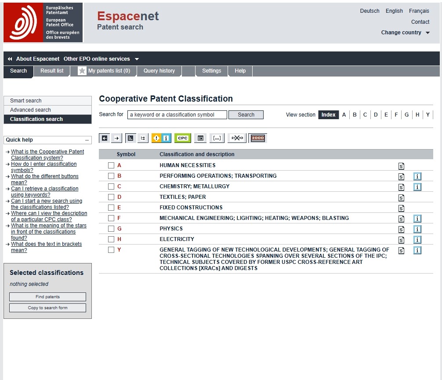Click the forward-arrow toolbar icon
442x380 pixels.
pos(116,138)
